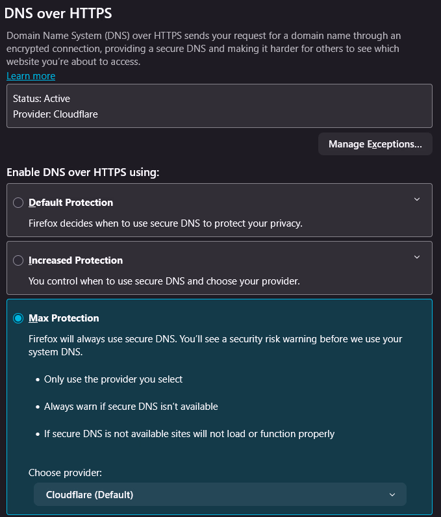Click the You control when to use secure DNS text
Image resolution: width=441 pixels, height=517 pixels.
click(164, 281)
